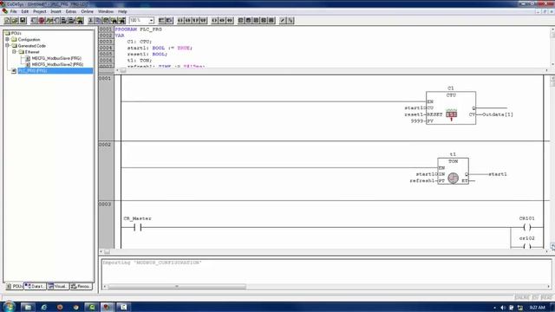Switch to the Visualizations tab
This screenshot has width=555, height=312.
[x=58, y=286]
